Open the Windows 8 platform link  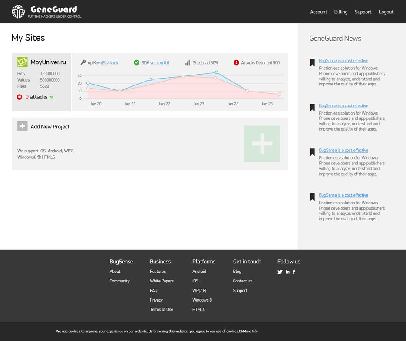pos(202,300)
